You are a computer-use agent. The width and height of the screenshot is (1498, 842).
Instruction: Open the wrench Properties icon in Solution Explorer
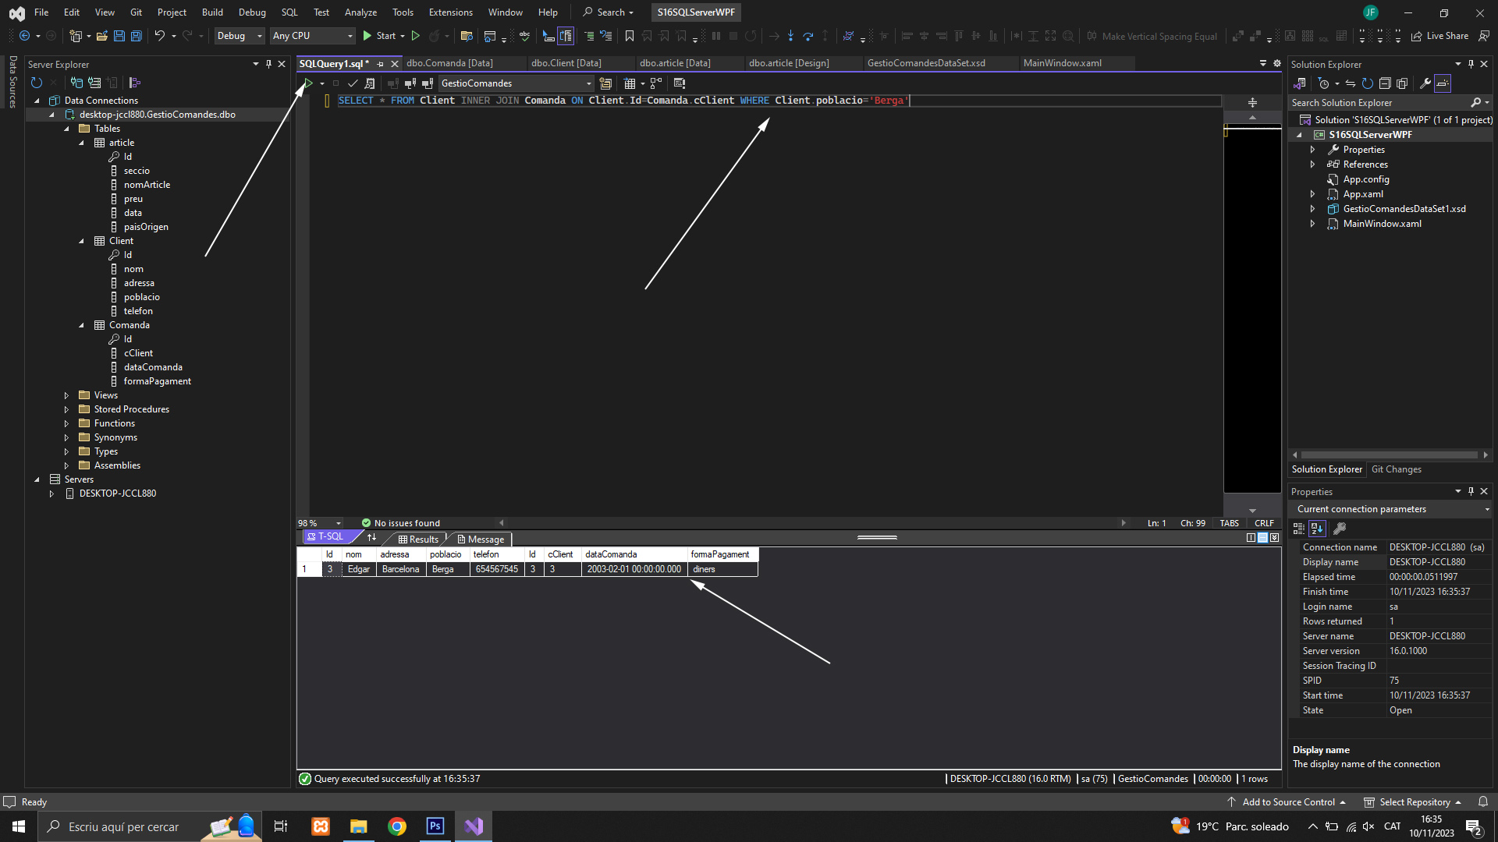coord(1425,83)
